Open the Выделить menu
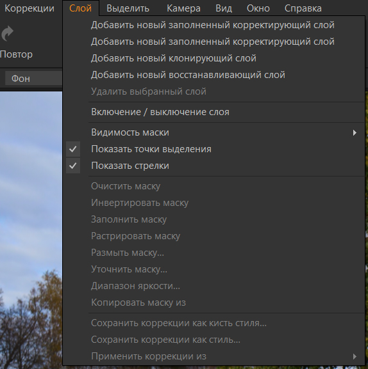This screenshot has width=368, height=369. (x=128, y=8)
